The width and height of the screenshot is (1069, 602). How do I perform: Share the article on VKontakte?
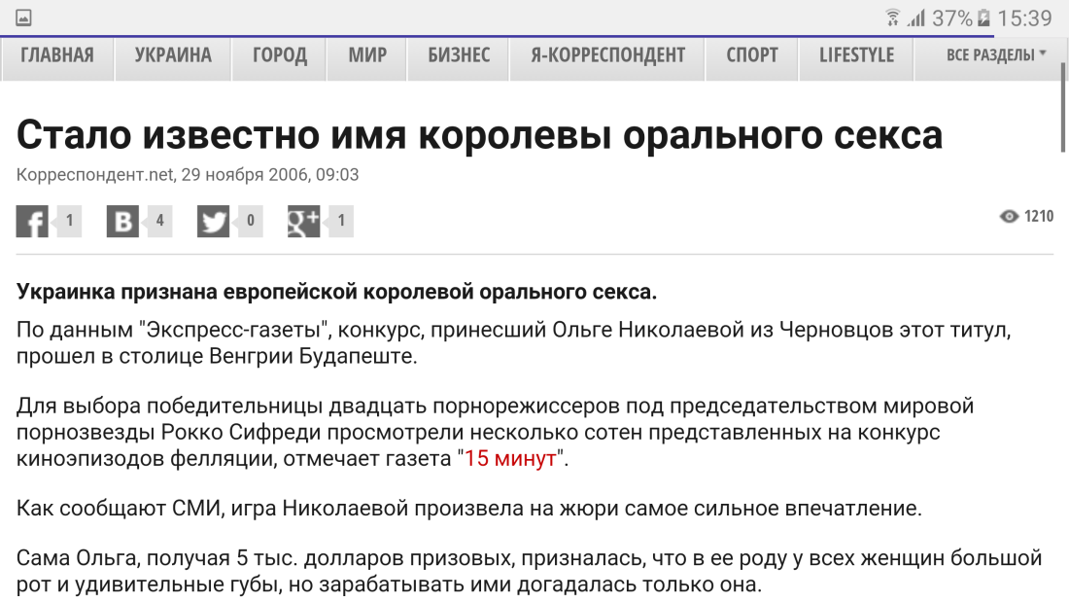pos(122,221)
